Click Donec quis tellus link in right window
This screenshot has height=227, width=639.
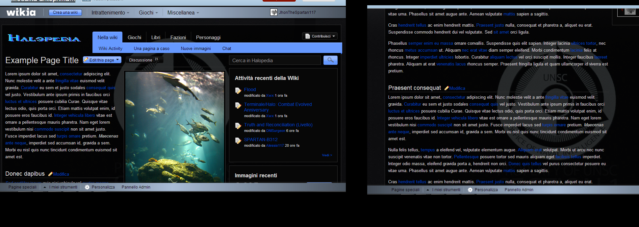pos(525,164)
